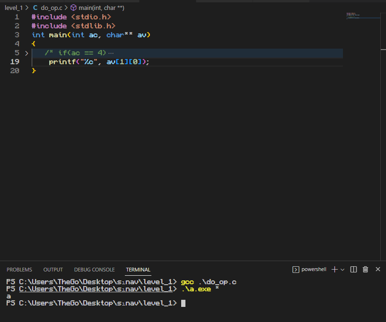Click line number 1 in the gutter
Viewport: 386px width, 322px height.
pos(17,17)
